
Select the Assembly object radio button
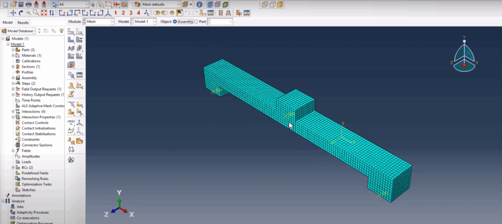175,22
